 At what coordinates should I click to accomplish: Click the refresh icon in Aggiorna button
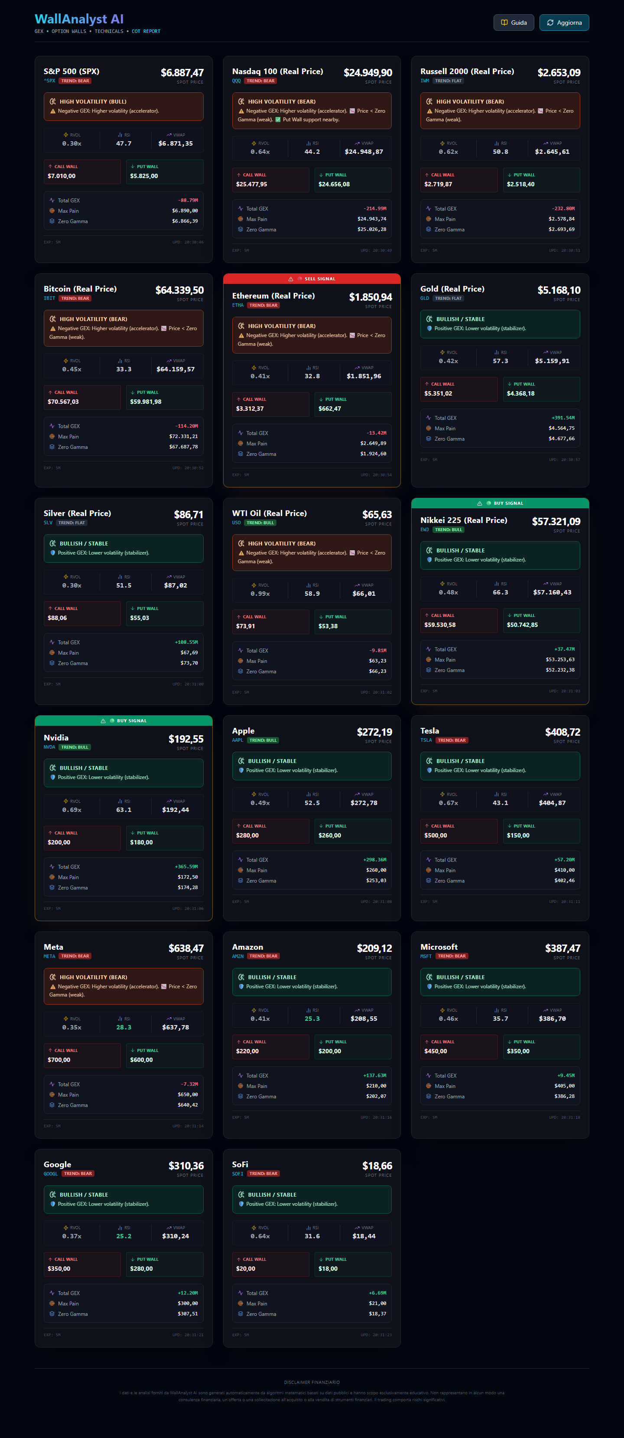(x=550, y=23)
